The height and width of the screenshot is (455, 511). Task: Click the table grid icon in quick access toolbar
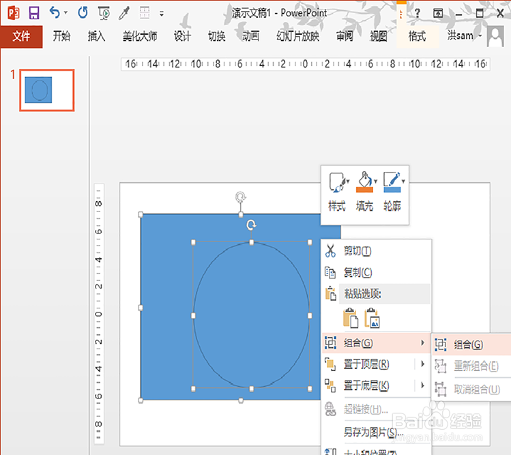pos(145,13)
